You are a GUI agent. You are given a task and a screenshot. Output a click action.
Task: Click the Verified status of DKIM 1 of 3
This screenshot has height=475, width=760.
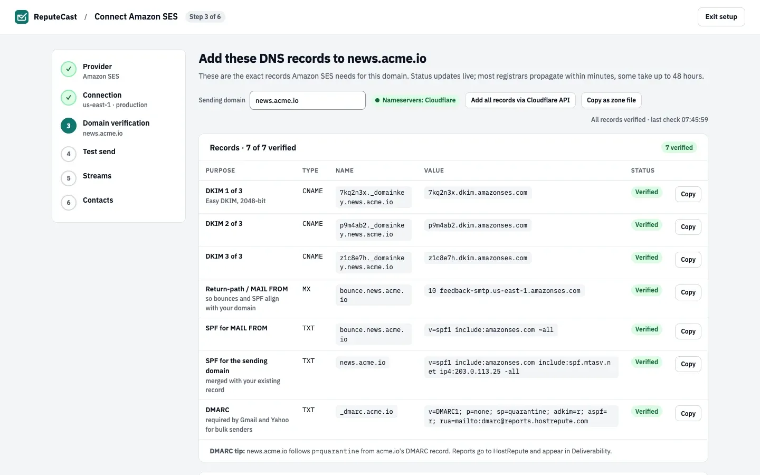pyautogui.click(x=647, y=192)
